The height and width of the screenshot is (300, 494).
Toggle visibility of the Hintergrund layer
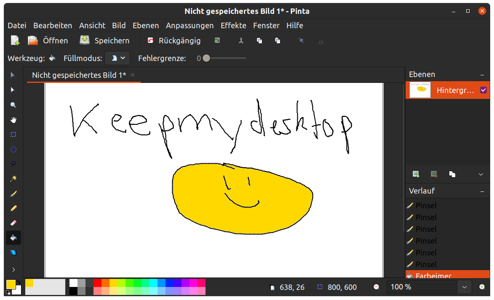(x=483, y=90)
